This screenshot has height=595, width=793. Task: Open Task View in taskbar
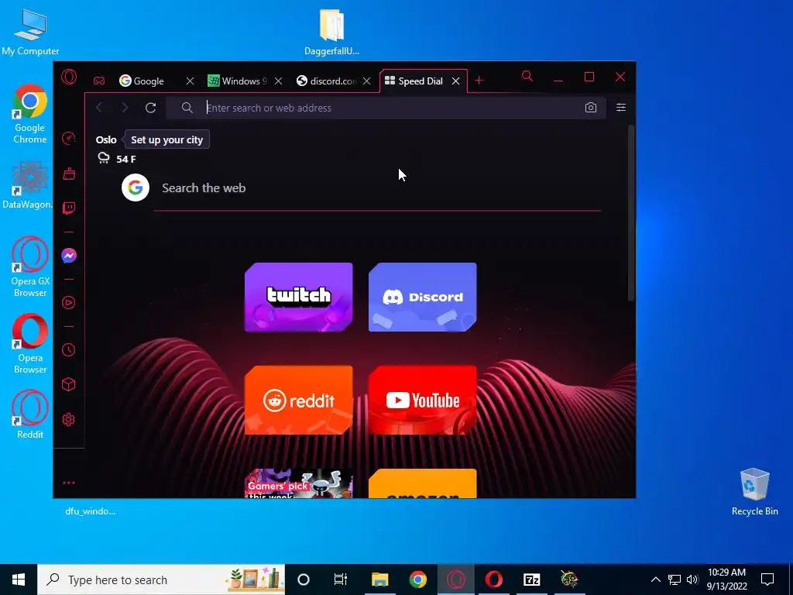click(x=341, y=580)
